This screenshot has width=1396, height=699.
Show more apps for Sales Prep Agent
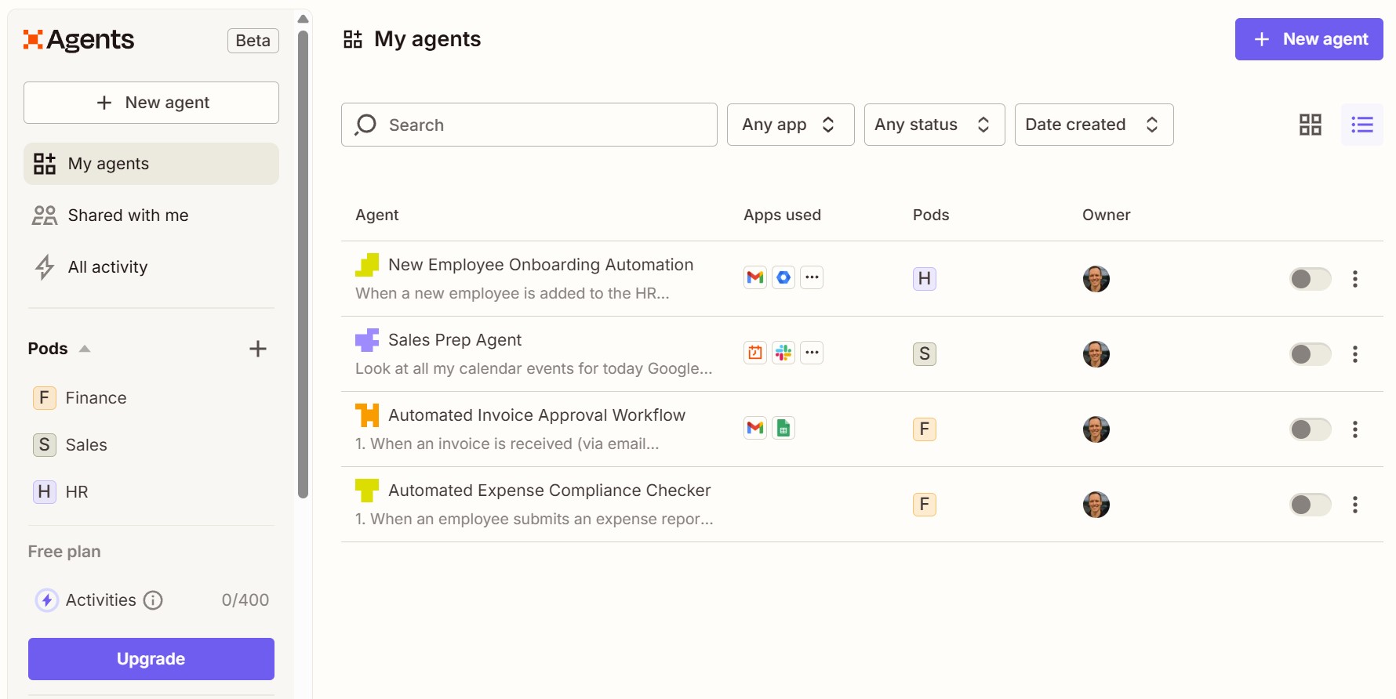coord(812,353)
